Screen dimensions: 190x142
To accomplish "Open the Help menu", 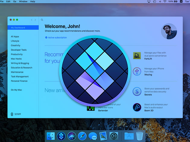I will click(33, 2).
